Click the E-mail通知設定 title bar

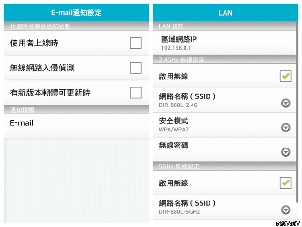[x=76, y=13]
